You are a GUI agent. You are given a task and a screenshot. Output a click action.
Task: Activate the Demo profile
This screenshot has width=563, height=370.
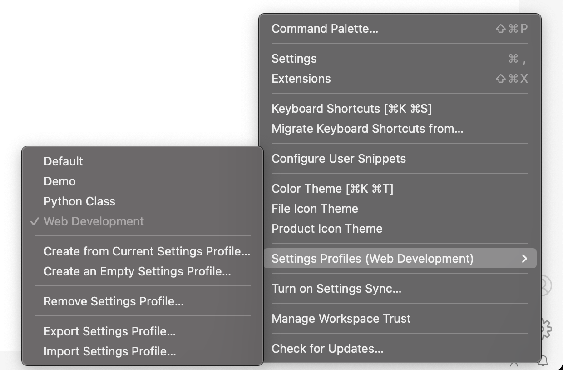click(x=59, y=181)
